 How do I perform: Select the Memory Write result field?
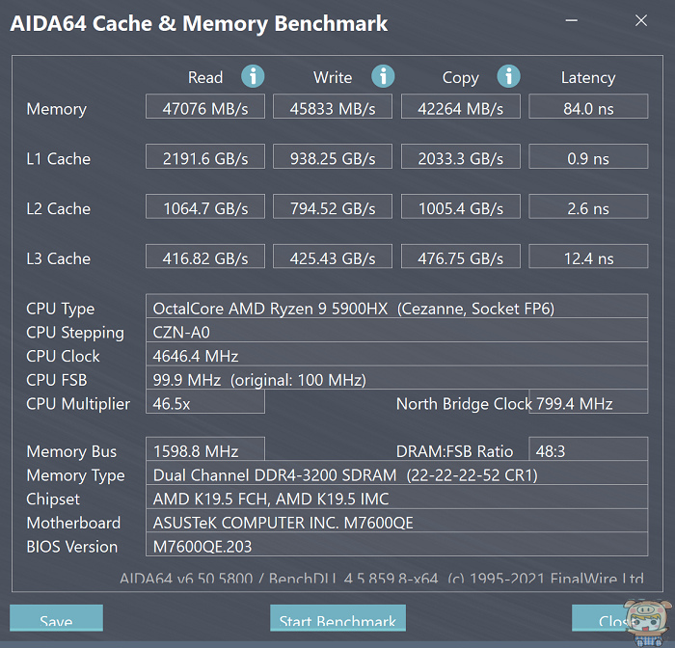click(333, 108)
